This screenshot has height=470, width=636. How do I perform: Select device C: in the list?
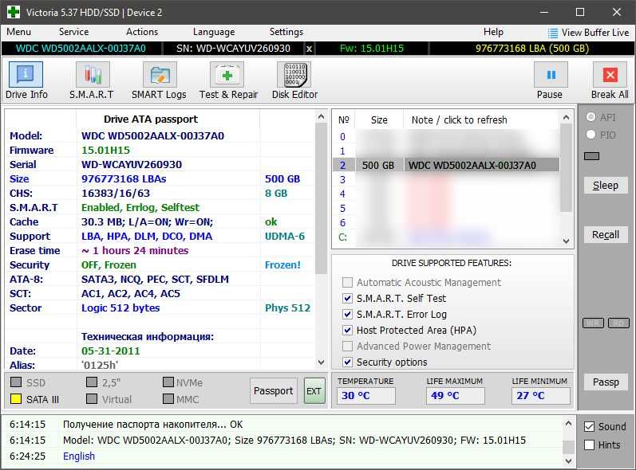point(343,237)
